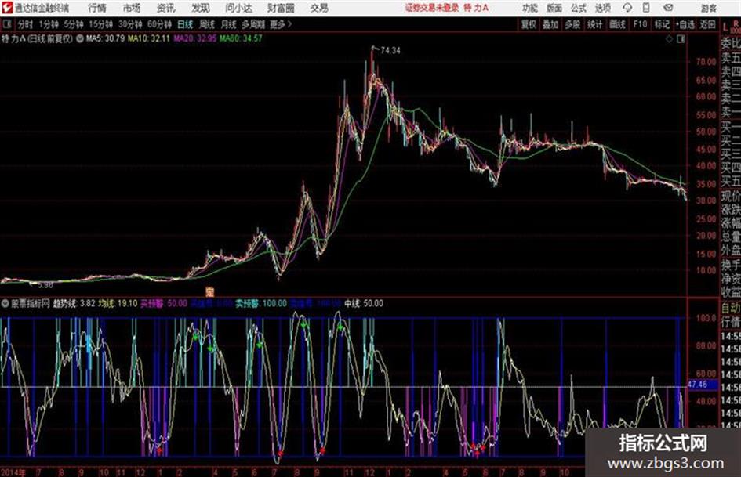Click the 2014年 time axis label
Screen dimensions: 741x477
(x=13, y=472)
